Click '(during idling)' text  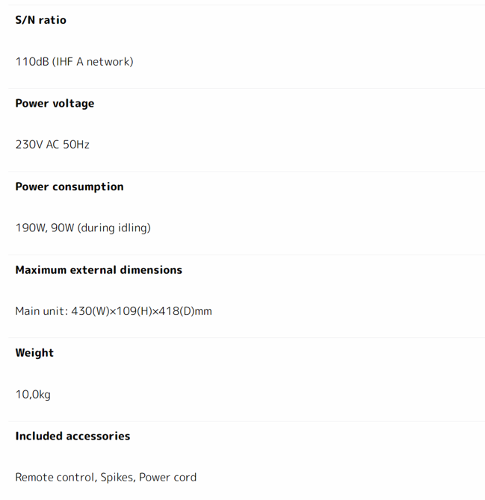point(114,228)
